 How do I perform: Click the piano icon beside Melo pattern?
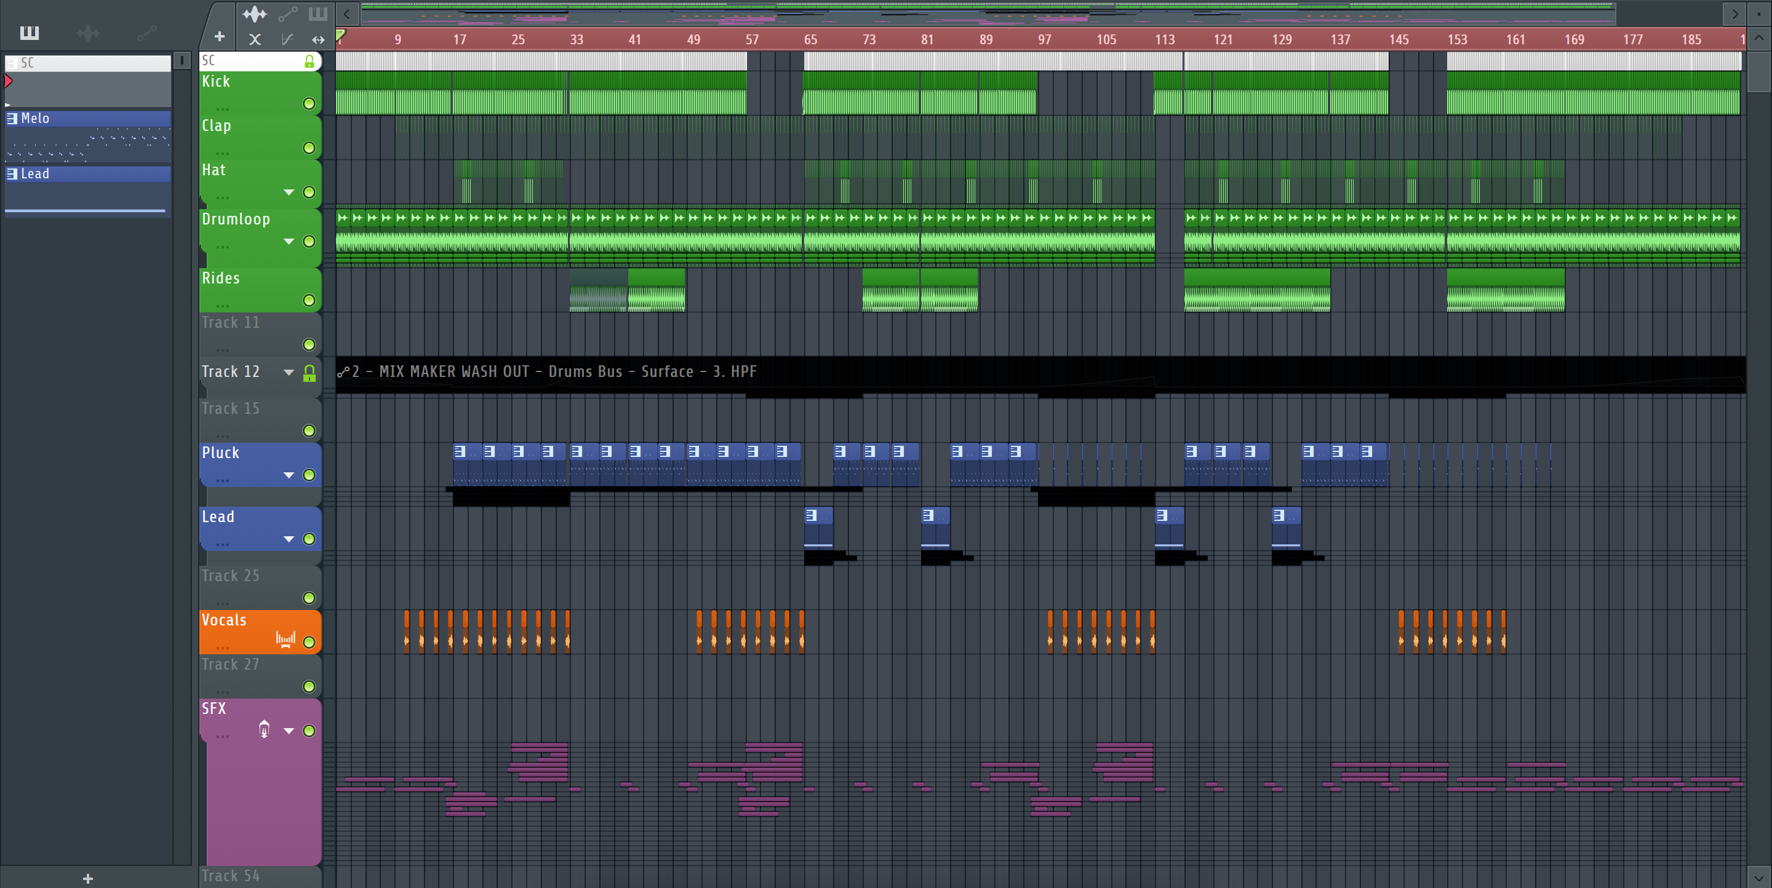(12, 118)
